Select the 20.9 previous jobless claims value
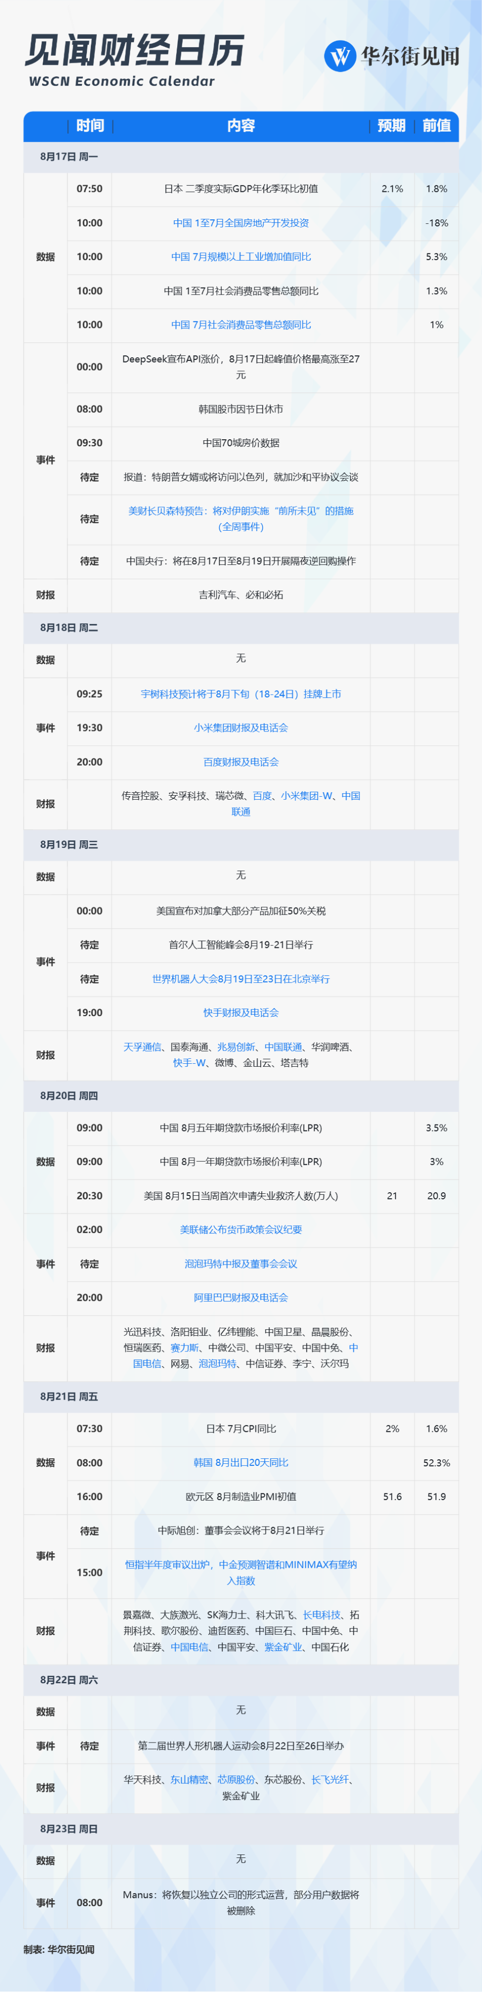Viewport: 482px width, 1992px height. [x=436, y=1196]
